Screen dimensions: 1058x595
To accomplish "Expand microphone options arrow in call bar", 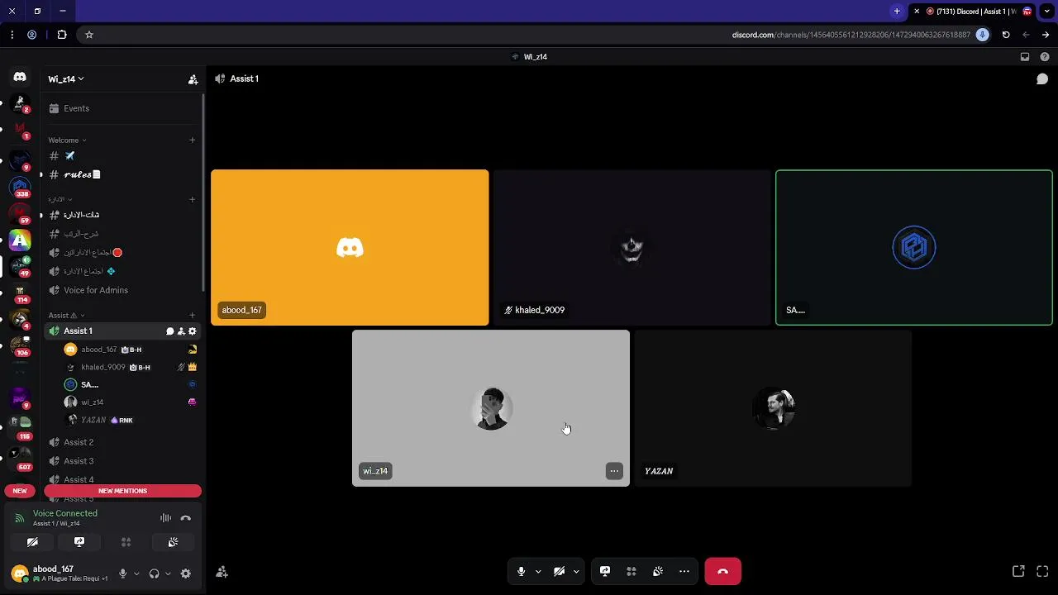I will point(538,571).
